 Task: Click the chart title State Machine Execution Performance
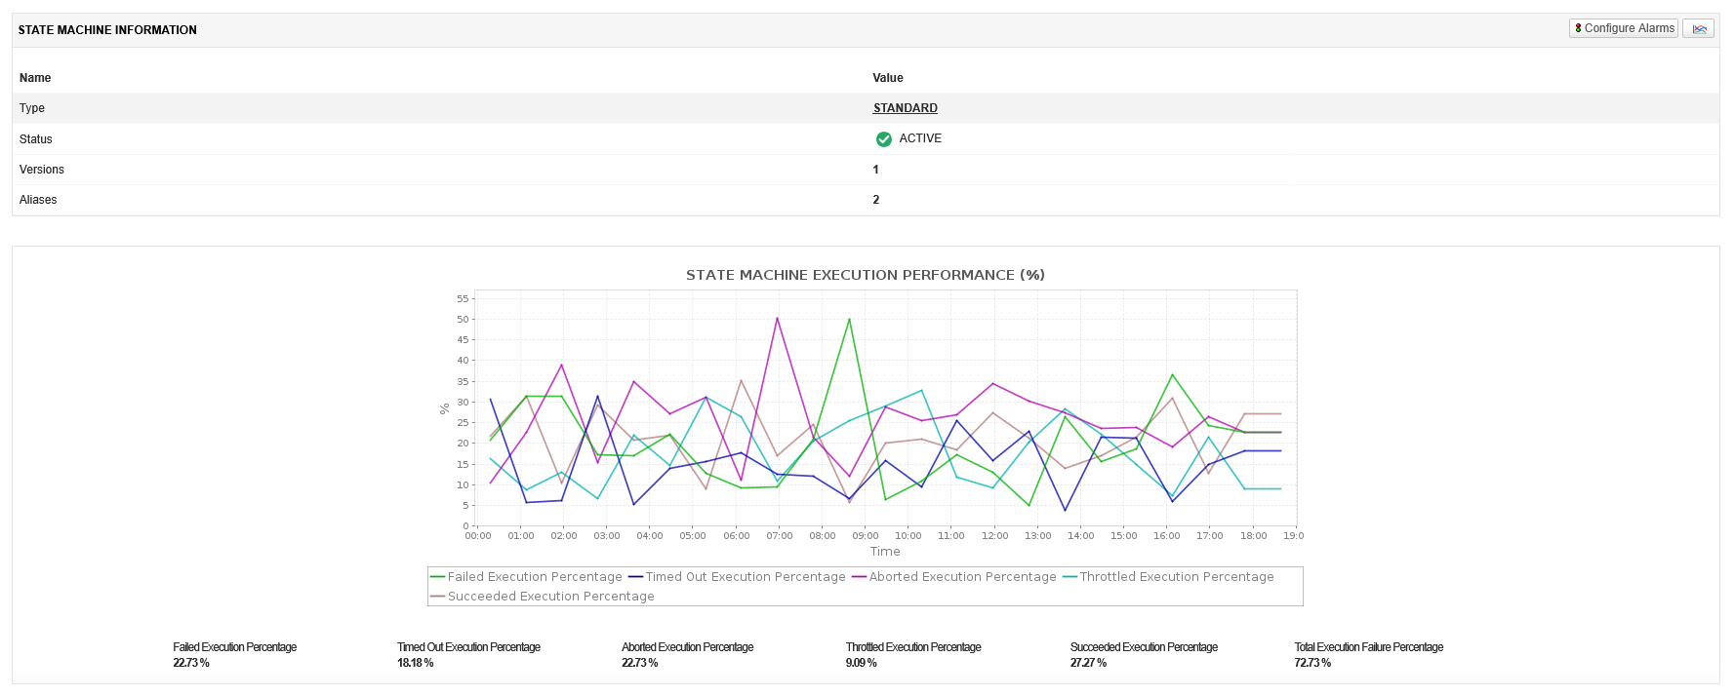click(x=865, y=275)
